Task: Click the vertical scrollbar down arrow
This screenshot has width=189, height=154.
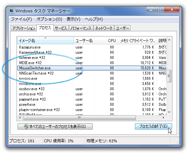Action: tap(169, 112)
